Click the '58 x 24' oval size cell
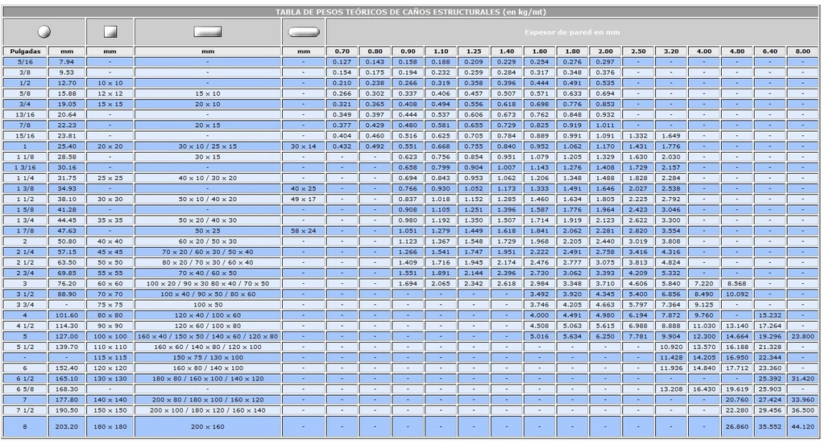825x444 pixels. [303, 230]
